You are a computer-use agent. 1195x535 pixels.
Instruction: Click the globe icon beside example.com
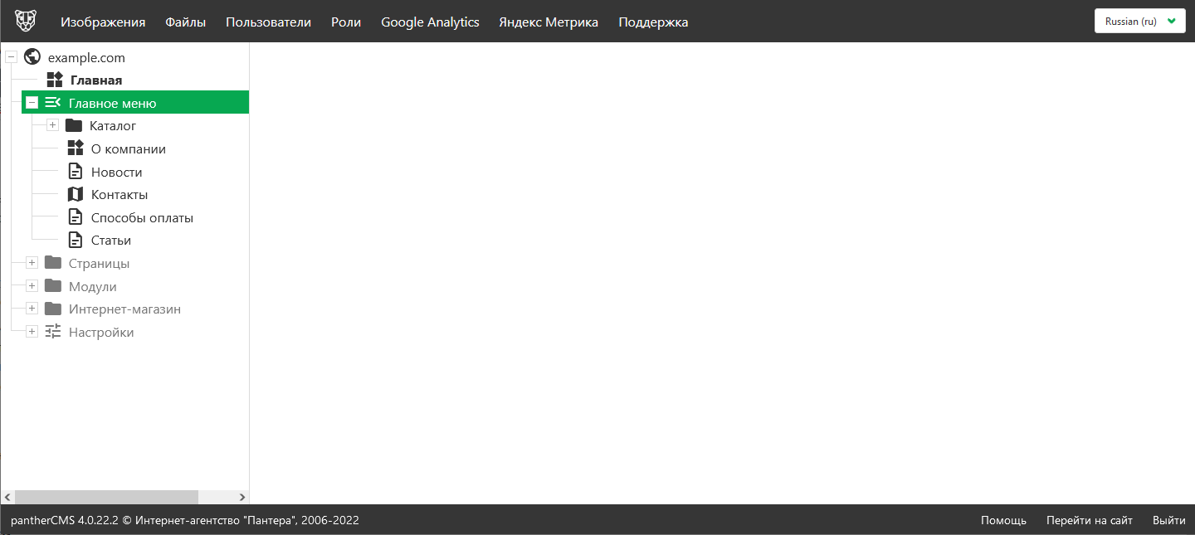32,57
